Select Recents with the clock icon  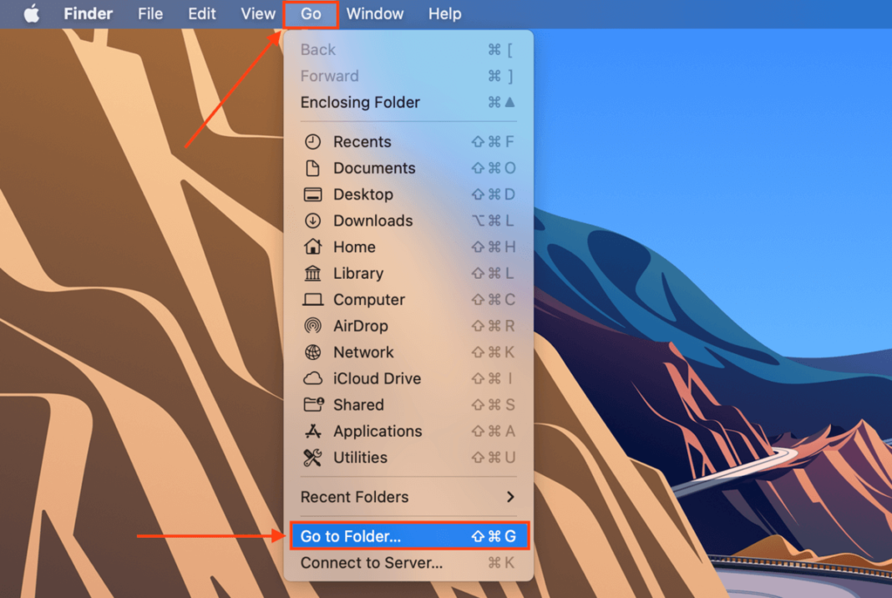click(313, 141)
